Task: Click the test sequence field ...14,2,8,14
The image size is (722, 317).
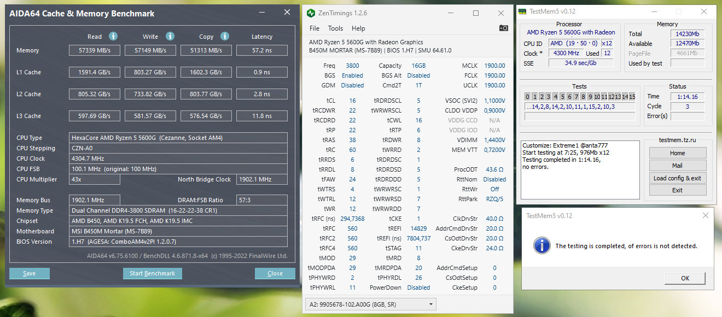Action: tap(579, 107)
